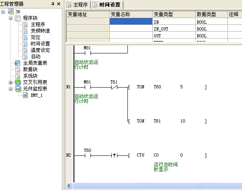Close the 工程管理器 panel
The height and width of the screenshot is (190, 242).
(x=59, y=4)
